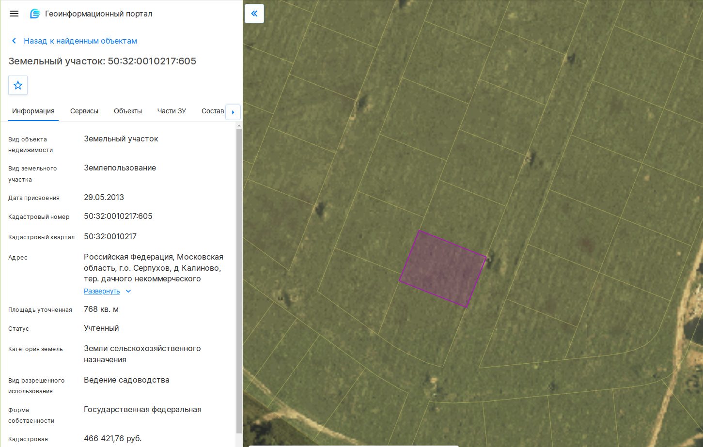Select the date value 29.05.2013
The height and width of the screenshot is (447, 703).
(x=104, y=197)
